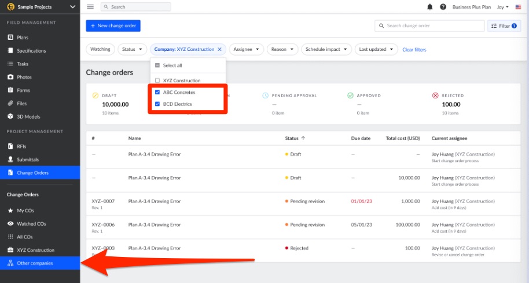Check the XYZ Construction checkbox

pyautogui.click(x=157, y=80)
